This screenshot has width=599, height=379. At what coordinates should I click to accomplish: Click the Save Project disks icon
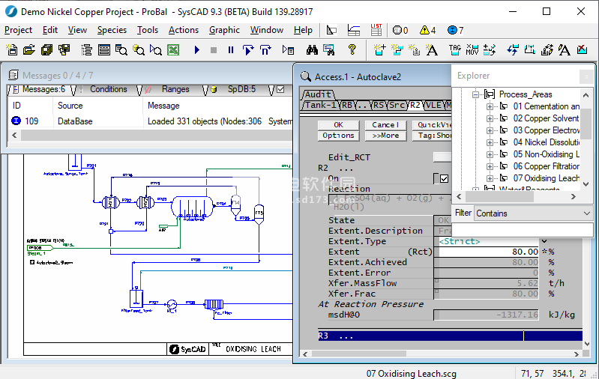click(46, 49)
